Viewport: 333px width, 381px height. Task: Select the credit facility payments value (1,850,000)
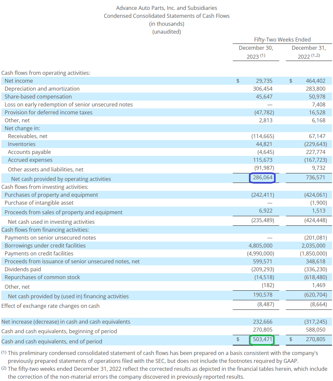[313, 254]
